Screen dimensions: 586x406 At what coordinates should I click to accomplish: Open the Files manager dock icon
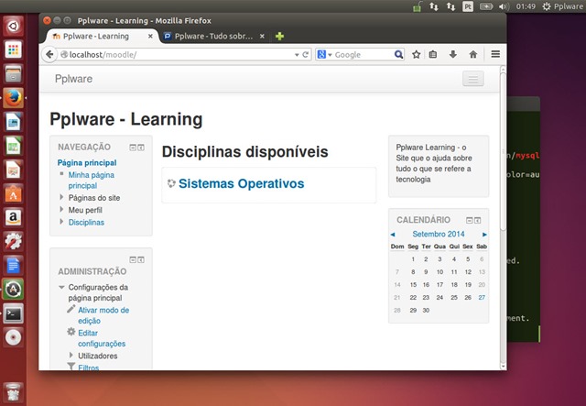13,73
